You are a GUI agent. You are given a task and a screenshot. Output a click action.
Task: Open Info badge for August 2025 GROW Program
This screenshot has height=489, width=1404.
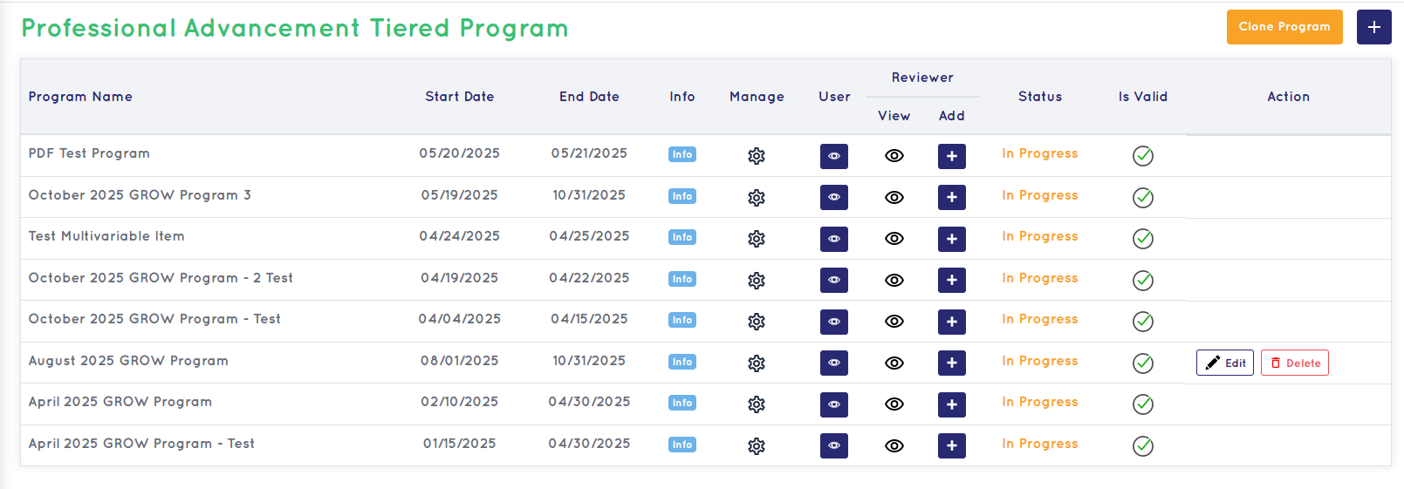[682, 362]
